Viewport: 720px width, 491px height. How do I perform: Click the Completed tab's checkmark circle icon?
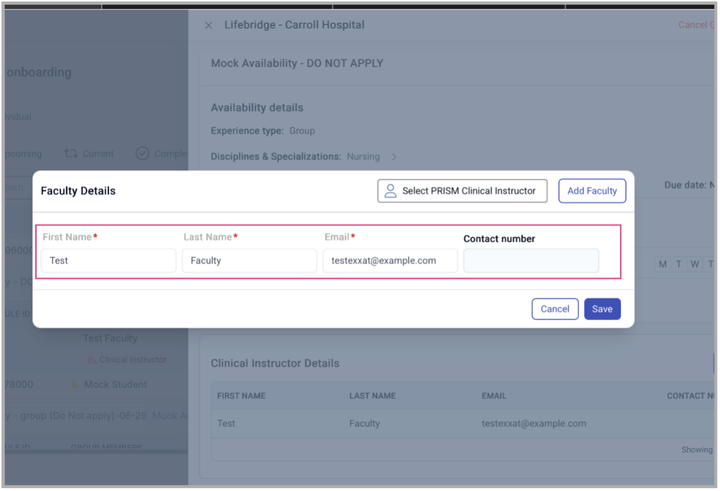(x=142, y=154)
